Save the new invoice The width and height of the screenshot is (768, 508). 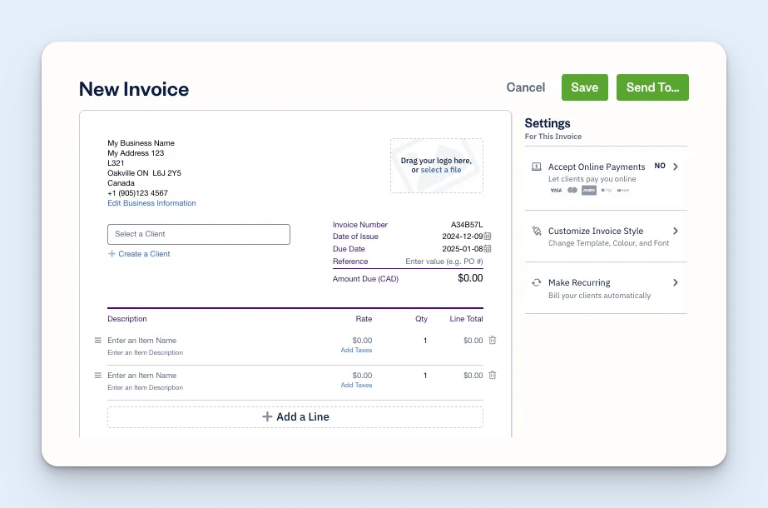pos(584,87)
